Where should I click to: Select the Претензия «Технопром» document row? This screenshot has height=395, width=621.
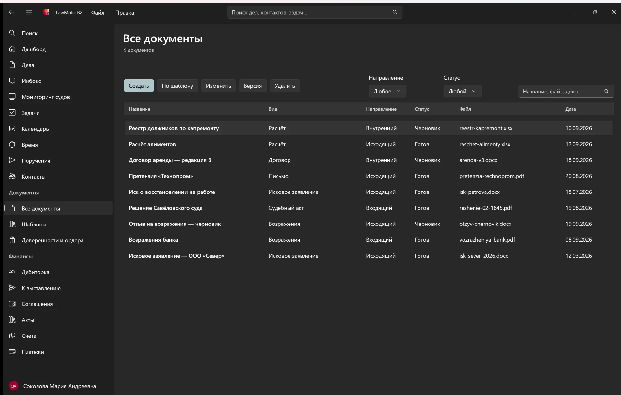pyautogui.click(x=369, y=176)
